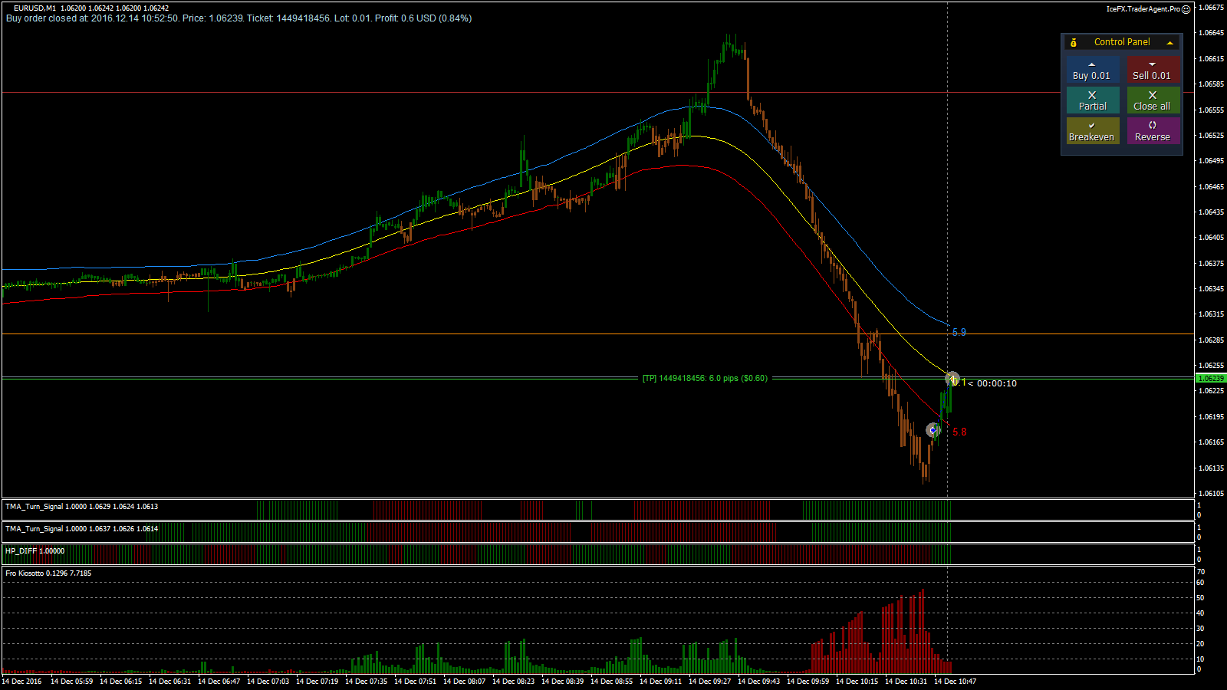Set the stop to Breakeven
This screenshot has width=1227, height=690.
[x=1092, y=131]
